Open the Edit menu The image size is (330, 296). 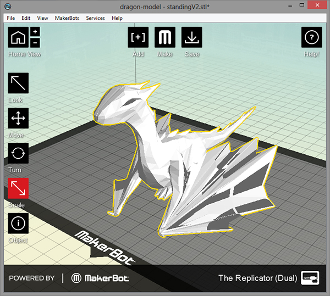pos(26,18)
